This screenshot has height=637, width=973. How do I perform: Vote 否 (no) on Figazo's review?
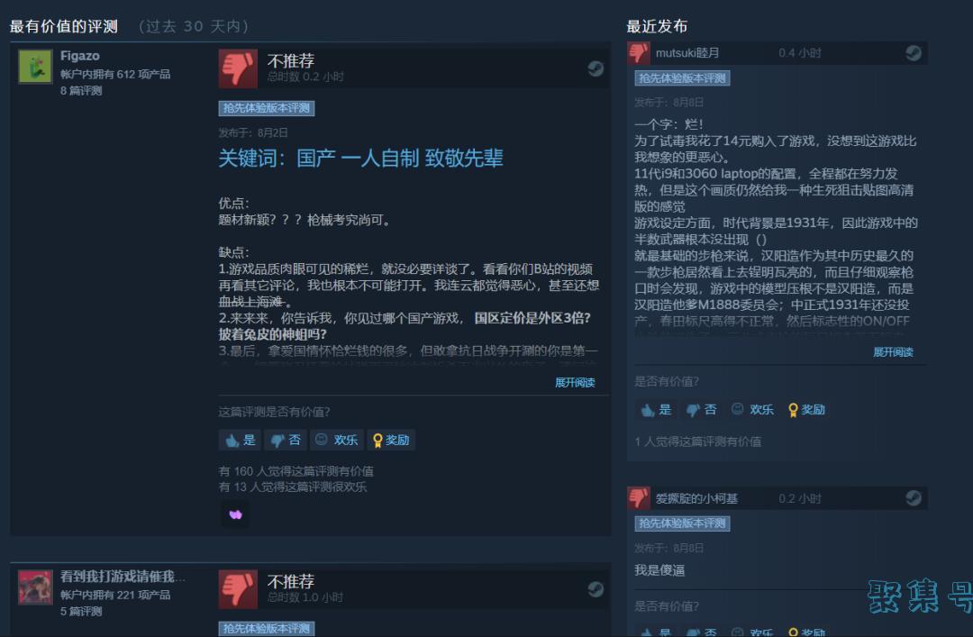point(286,441)
